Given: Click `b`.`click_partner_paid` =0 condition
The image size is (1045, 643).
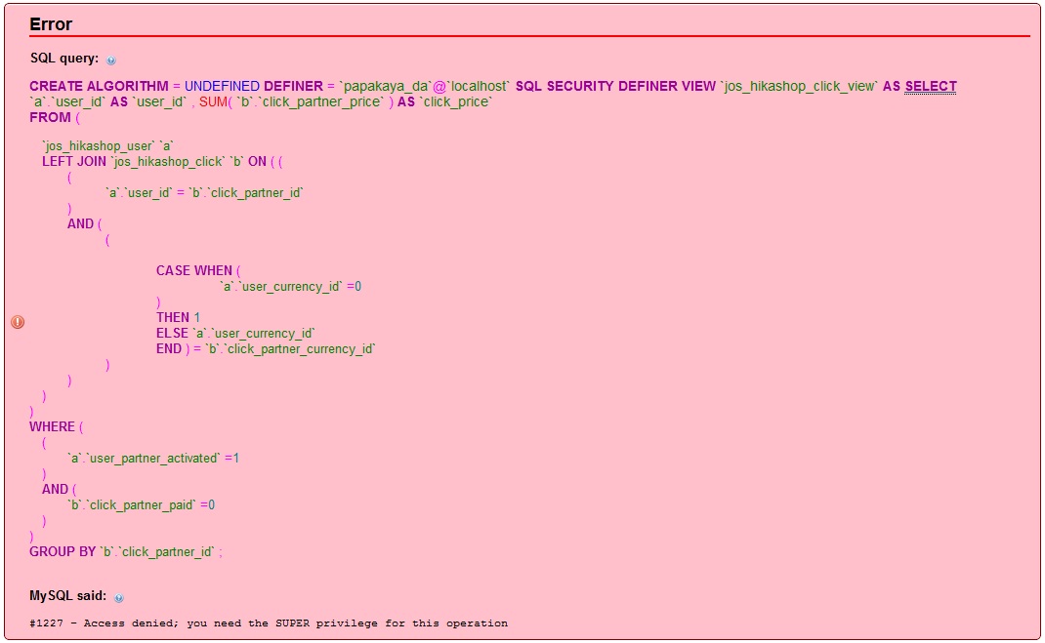Looking at the screenshot, I should coord(141,504).
